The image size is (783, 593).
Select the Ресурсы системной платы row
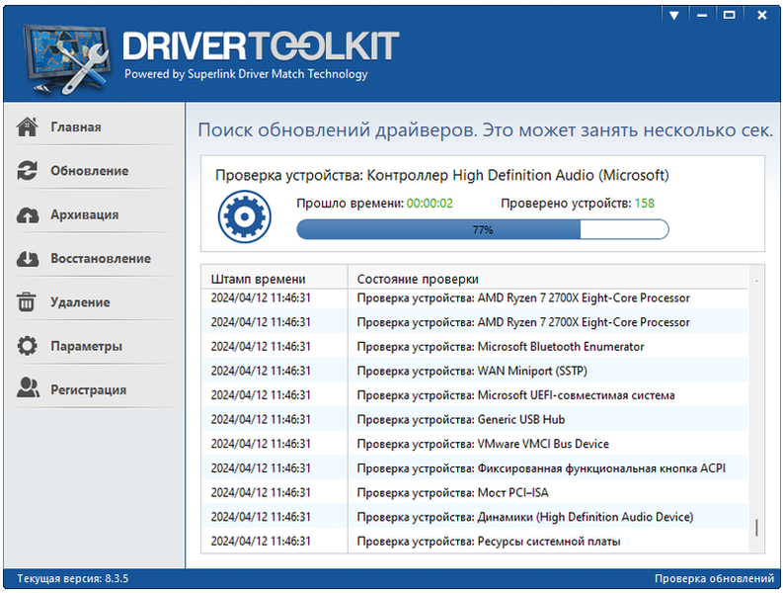(474, 541)
